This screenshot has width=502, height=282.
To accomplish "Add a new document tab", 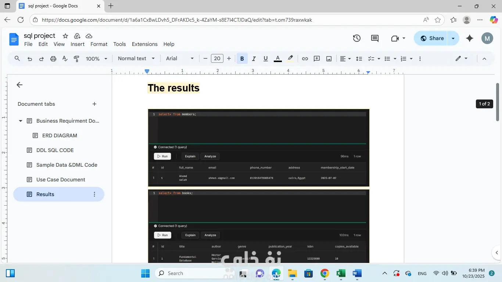I will coord(94,104).
